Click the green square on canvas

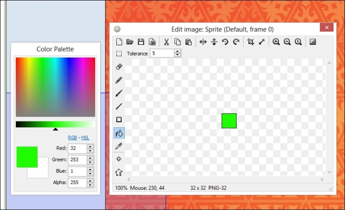tap(229, 121)
